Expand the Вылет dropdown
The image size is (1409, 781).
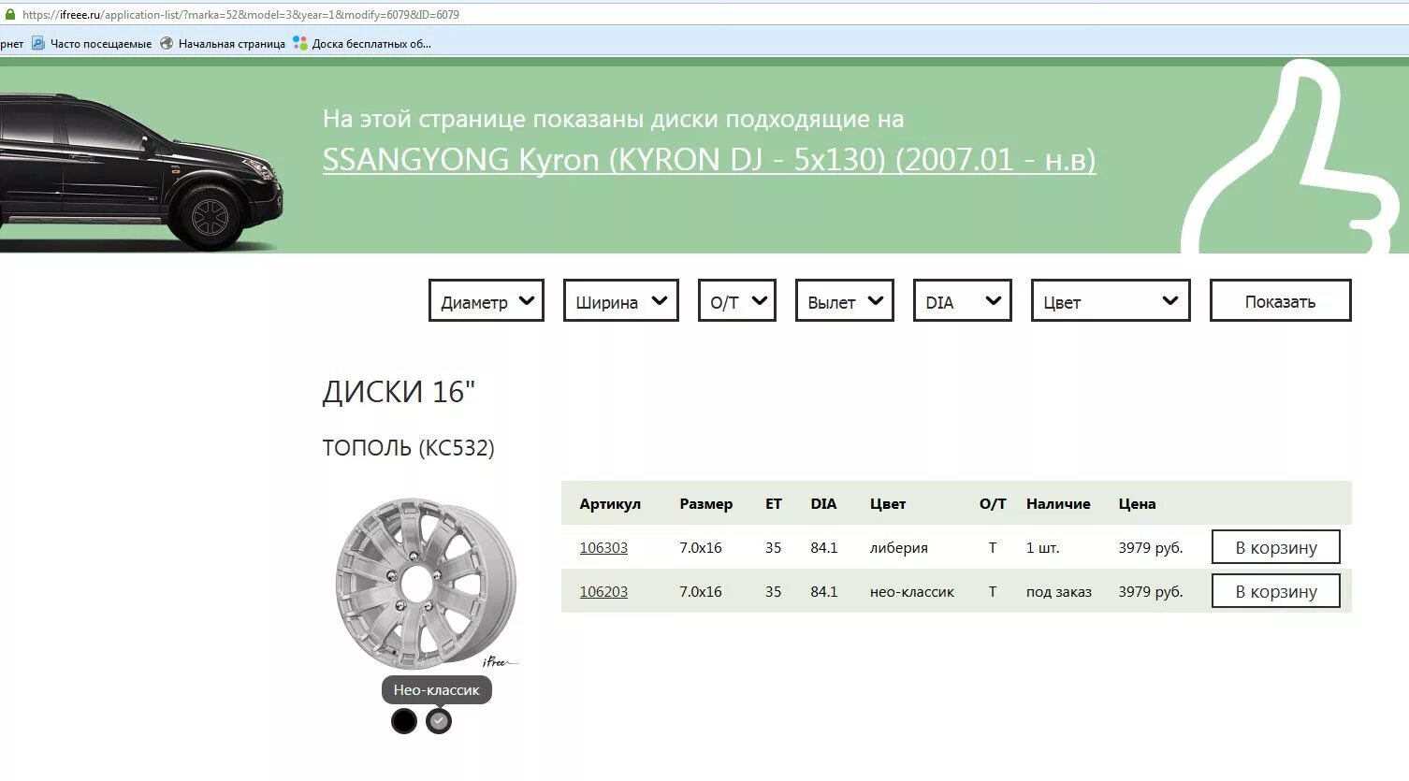pos(845,301)
